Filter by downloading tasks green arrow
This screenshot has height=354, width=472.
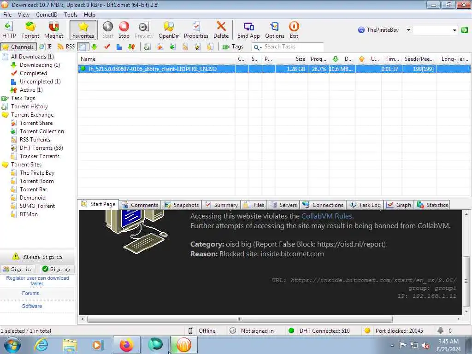(x=94, y=47)
